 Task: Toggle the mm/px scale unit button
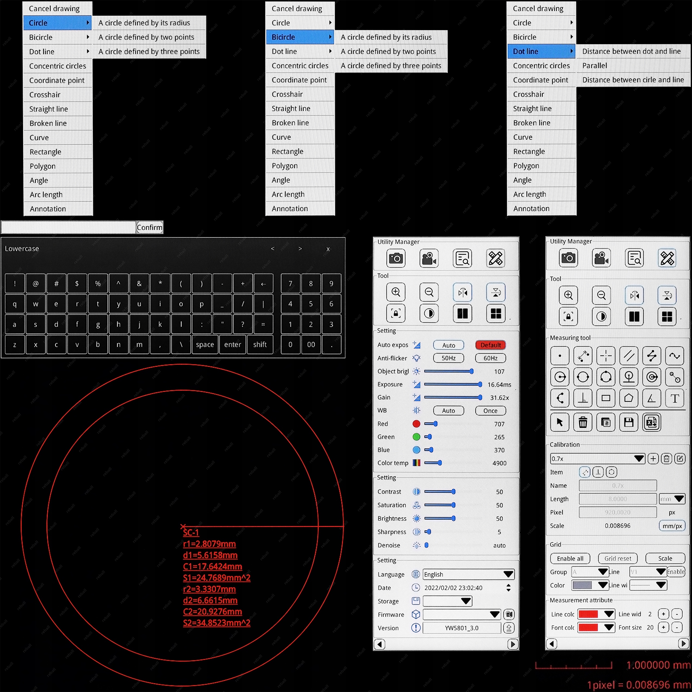672,526
